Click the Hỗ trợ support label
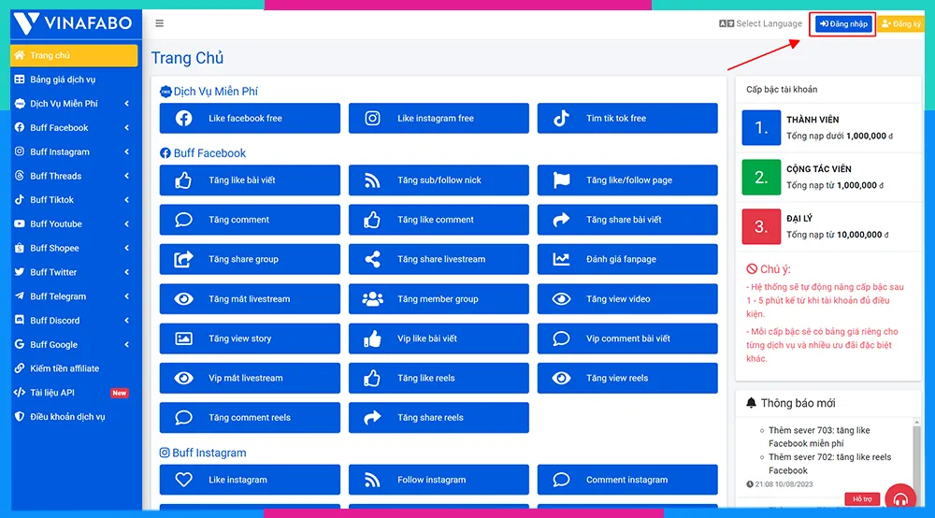 click(x=862, y=499)
